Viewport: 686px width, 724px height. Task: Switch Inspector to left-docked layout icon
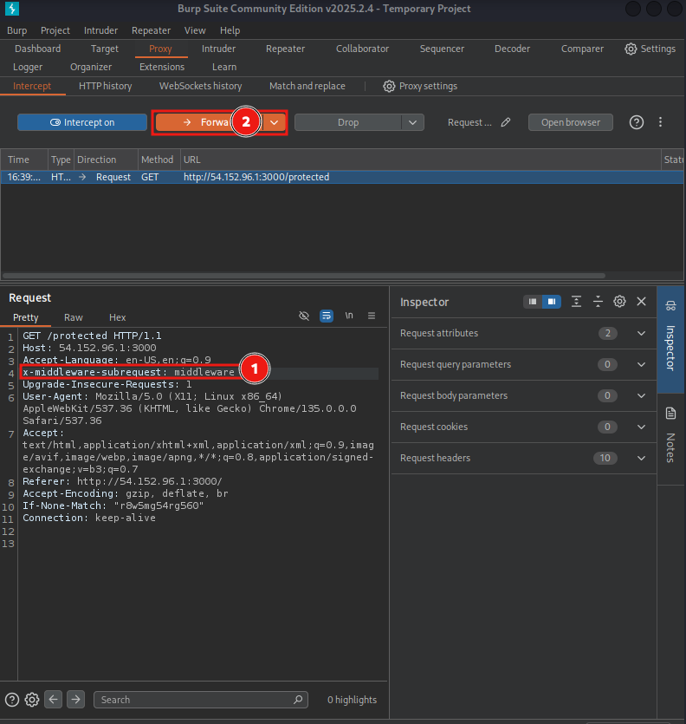pos(533,302)
